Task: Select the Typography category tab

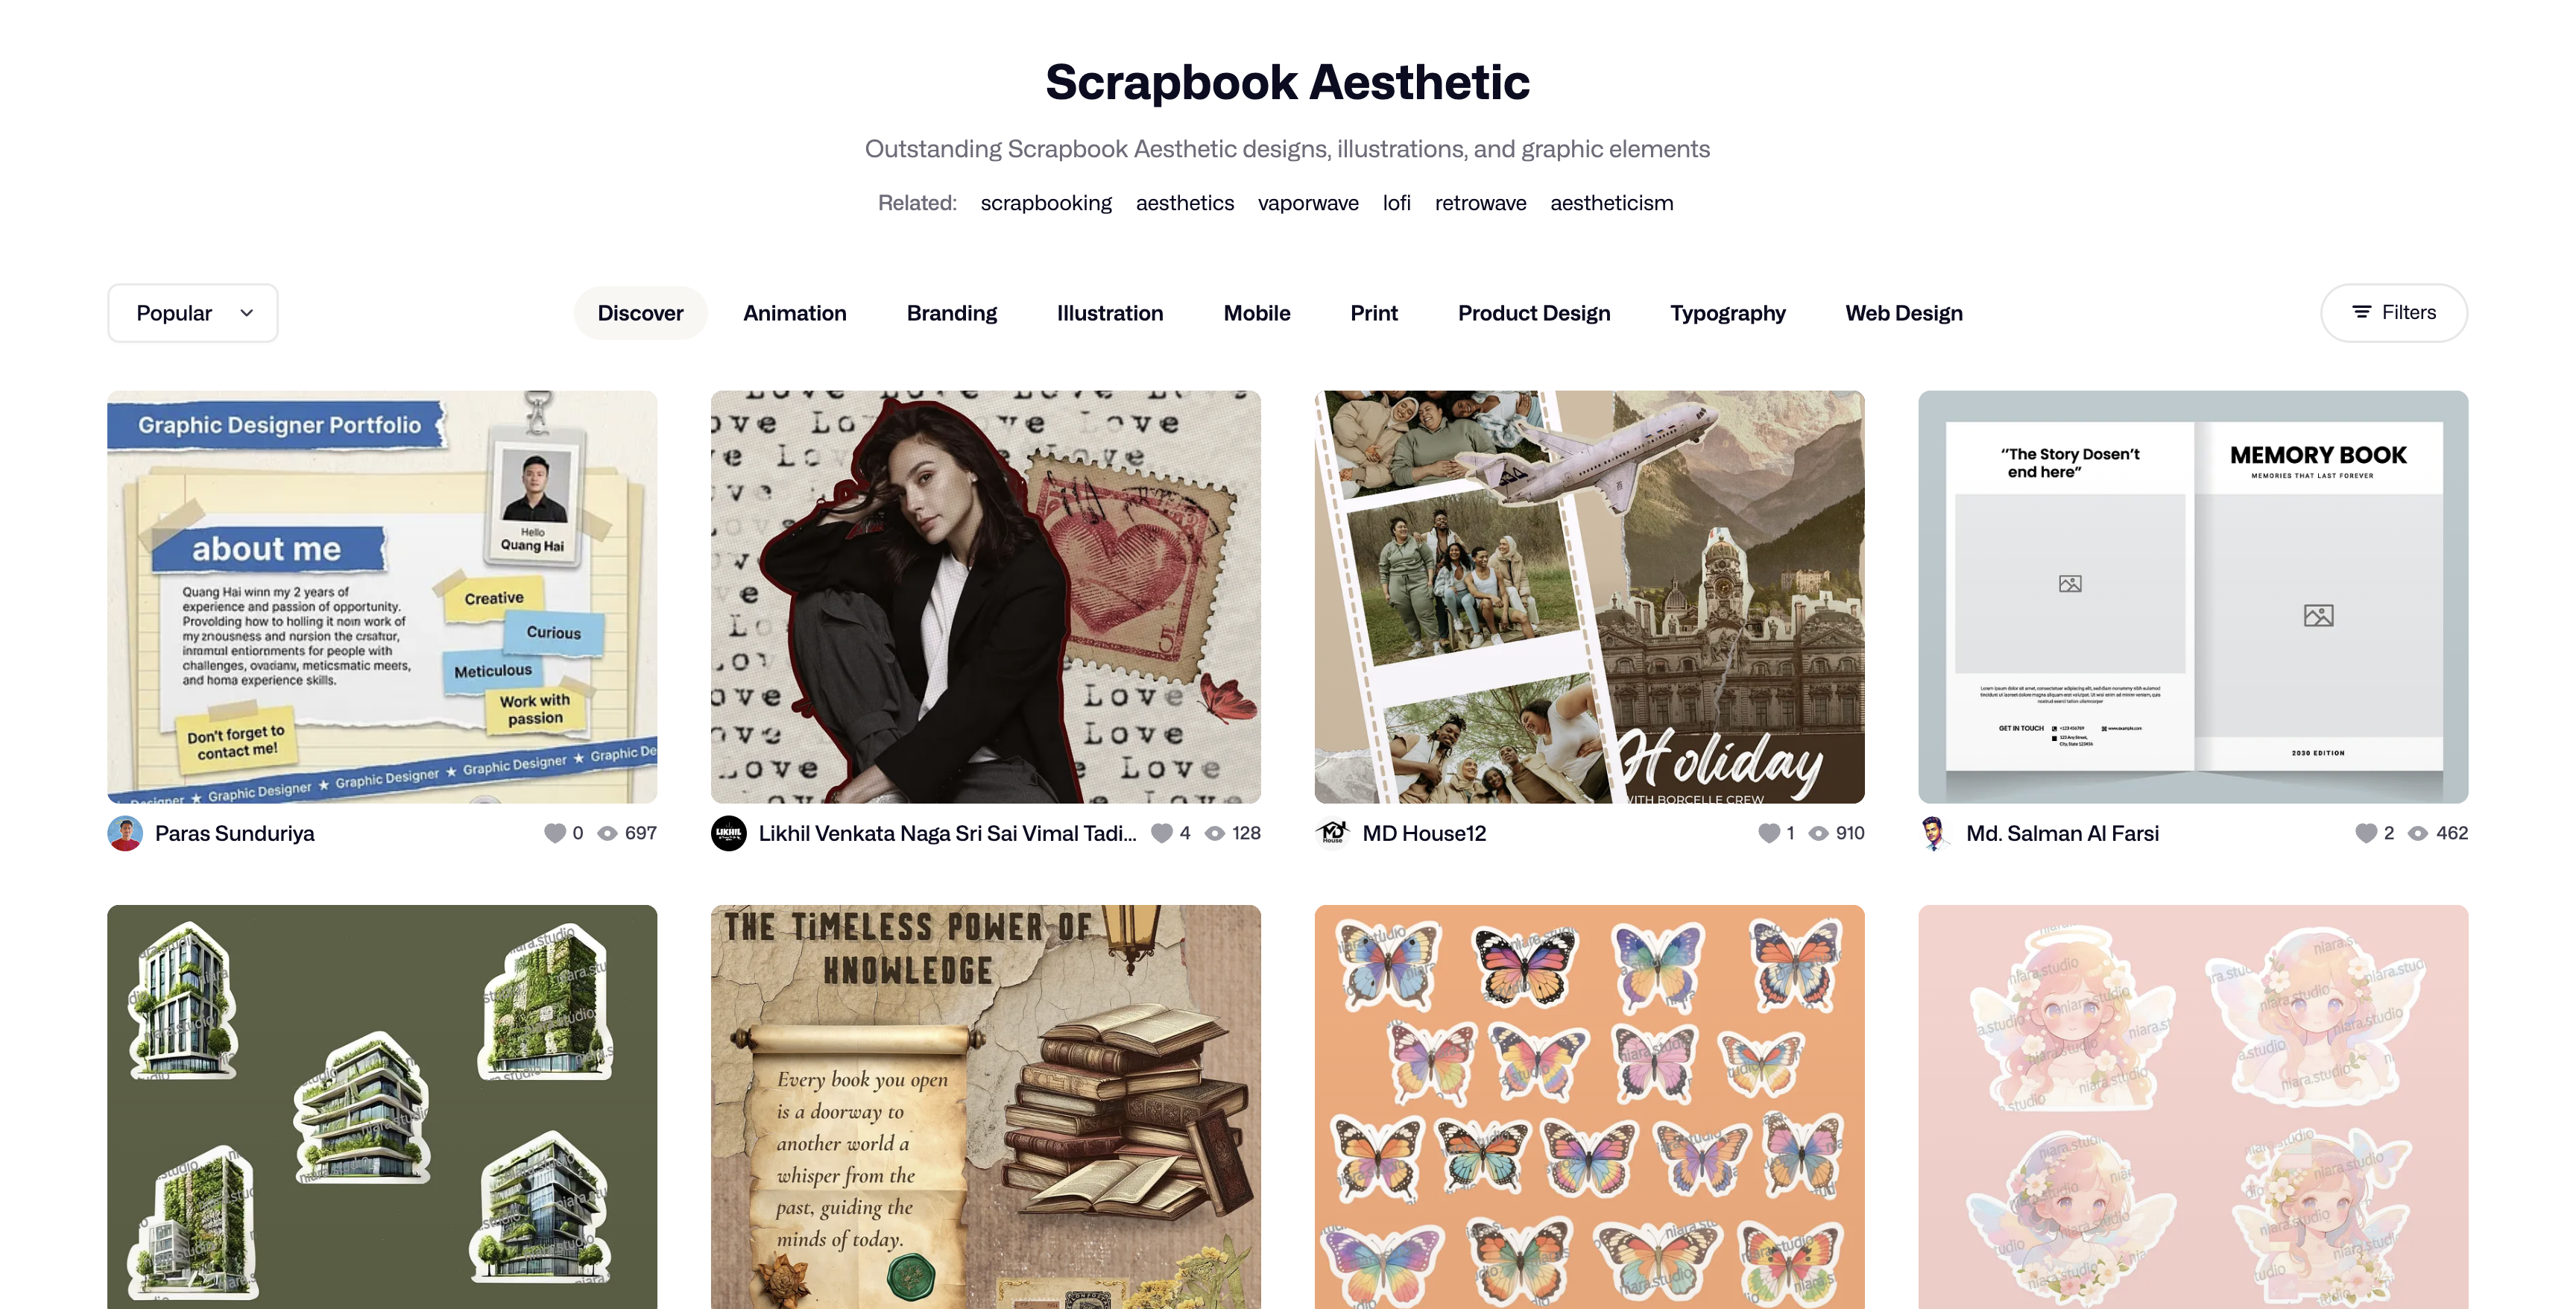Action: pyautogui.click(x=1728, y=313)
